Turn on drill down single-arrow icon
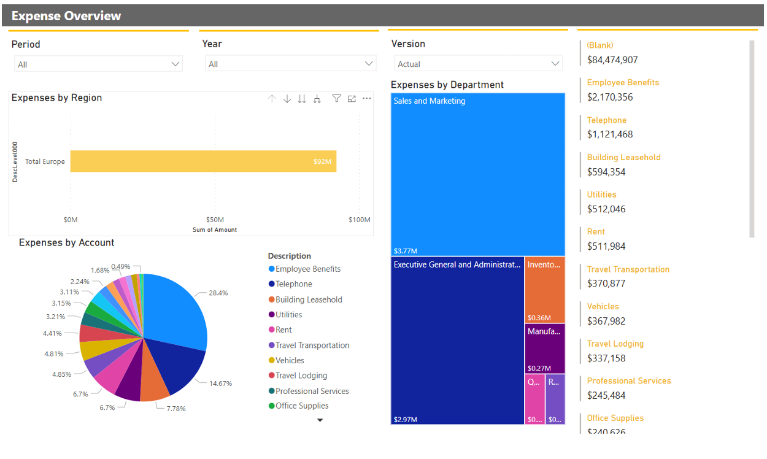The image size is (767, 459). click(287, 99)
